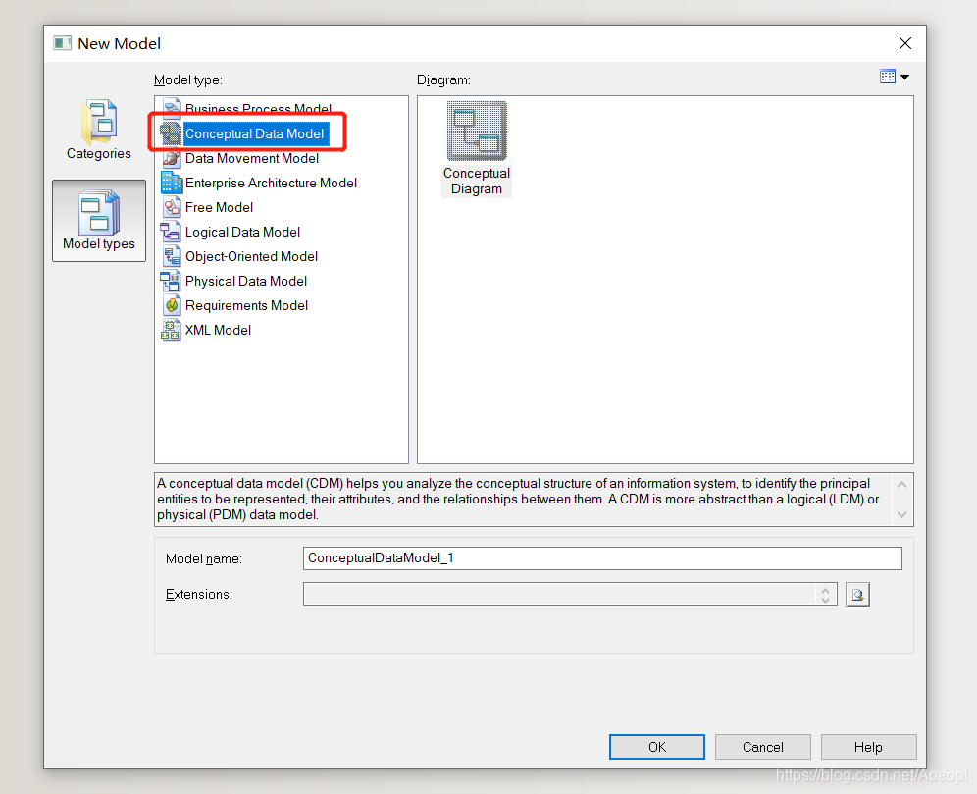Click the Conceptual Data Model icon
Image resolution: width=977 pixels, height=794 pixels.
click(171, 133)
